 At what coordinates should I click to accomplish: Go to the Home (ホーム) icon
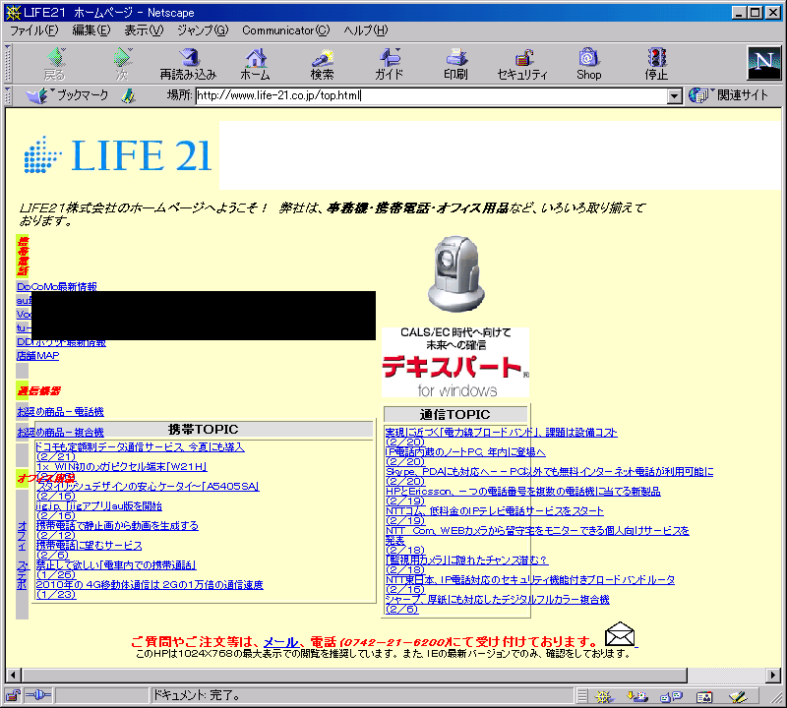[256, 64]
